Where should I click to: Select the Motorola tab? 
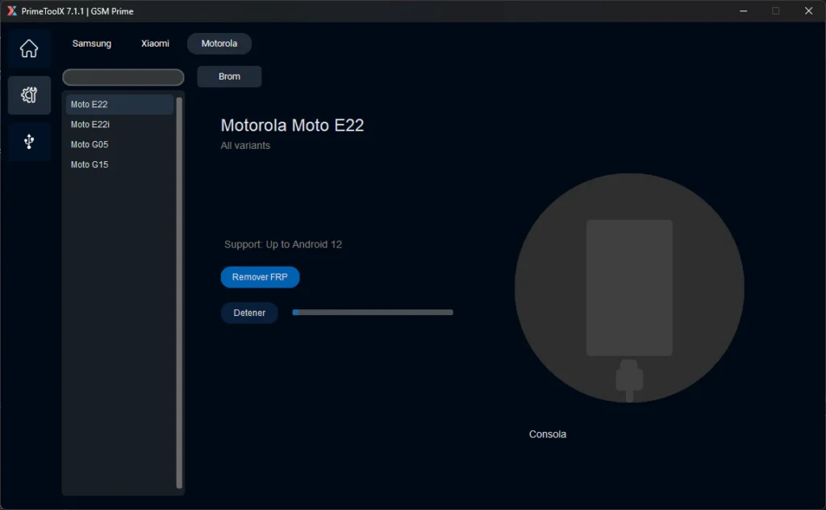tap(219, 44)
